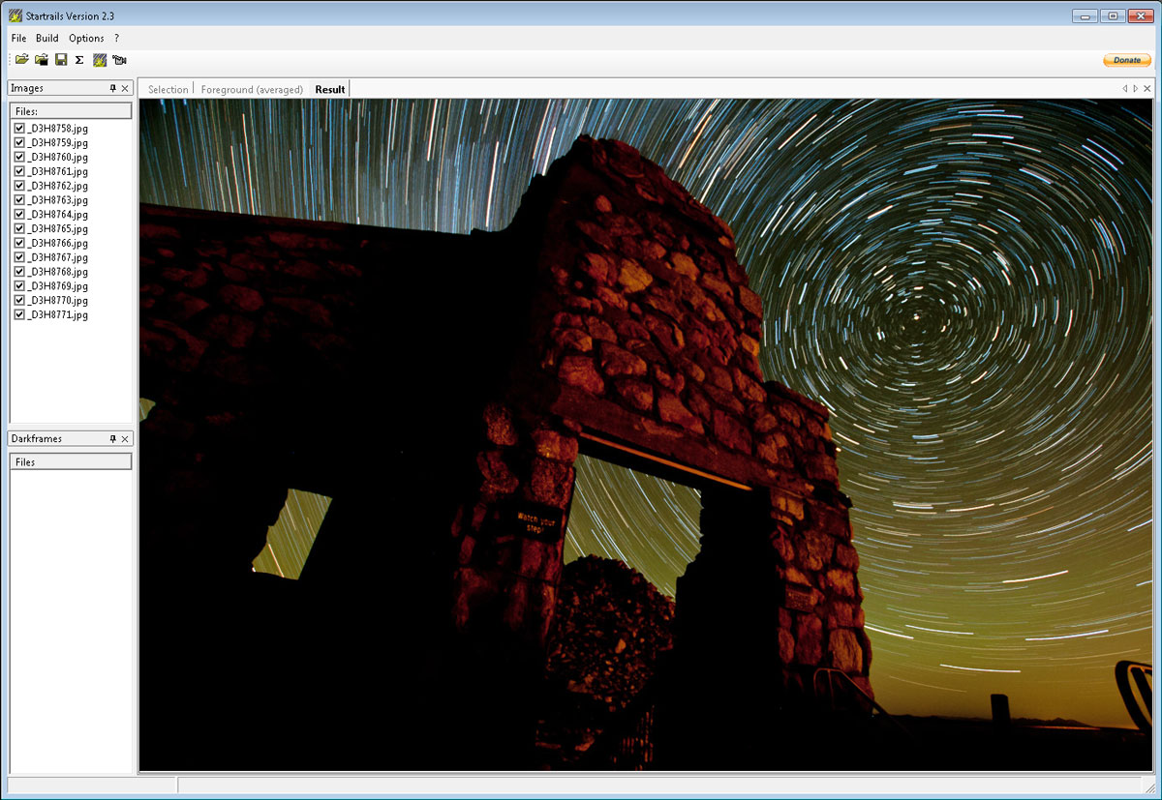Open the Options menu
The height and width of the screenshot is (800, 1162).
[86, 38]
